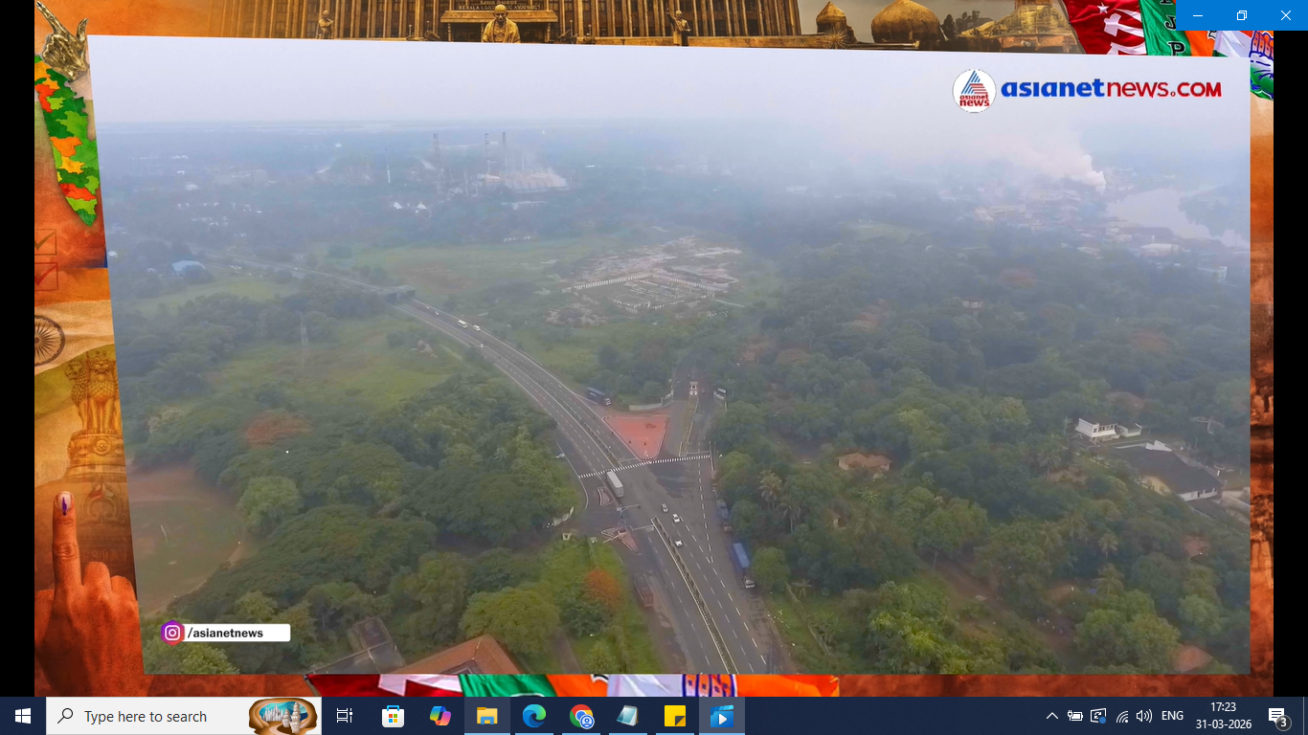The image size is (1308, 735).
Task: Open the Copilot app in the taskbar
Action: click(440, 716)
